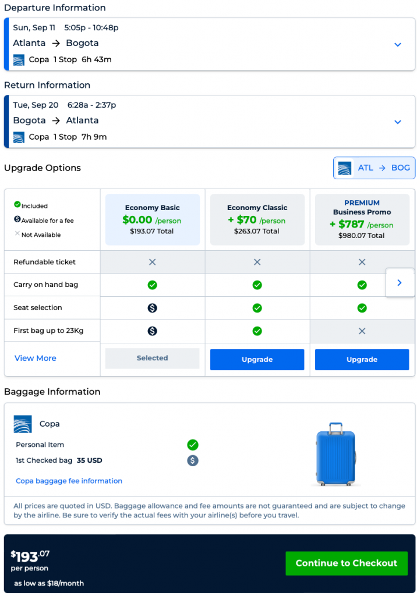Image resolution: width=417 pixels, height=596 pixels.
Task: Expand the Bogota to Atlanta return details
Action: (x=398, y=122)
